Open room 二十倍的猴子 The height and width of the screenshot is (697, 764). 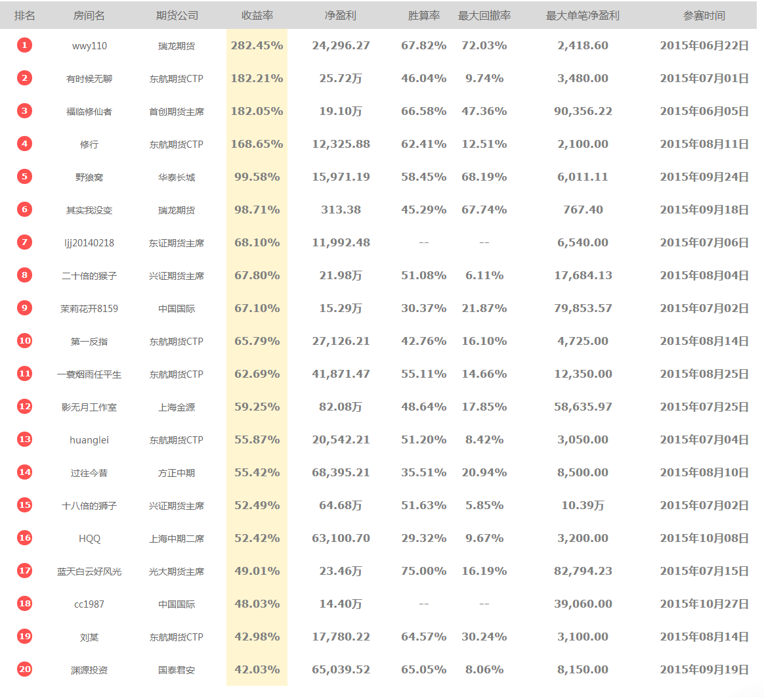89,275
